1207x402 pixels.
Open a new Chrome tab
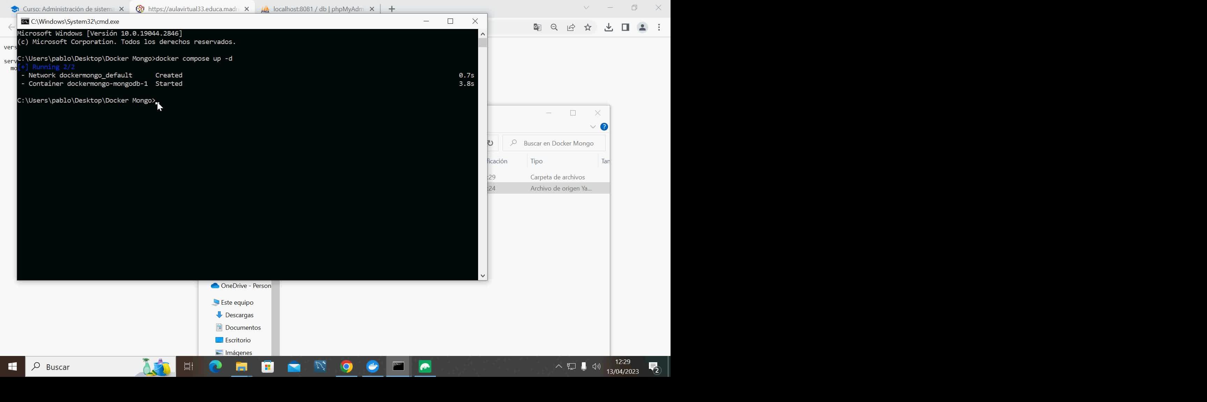pyautogui.click(x=392, y=9)
